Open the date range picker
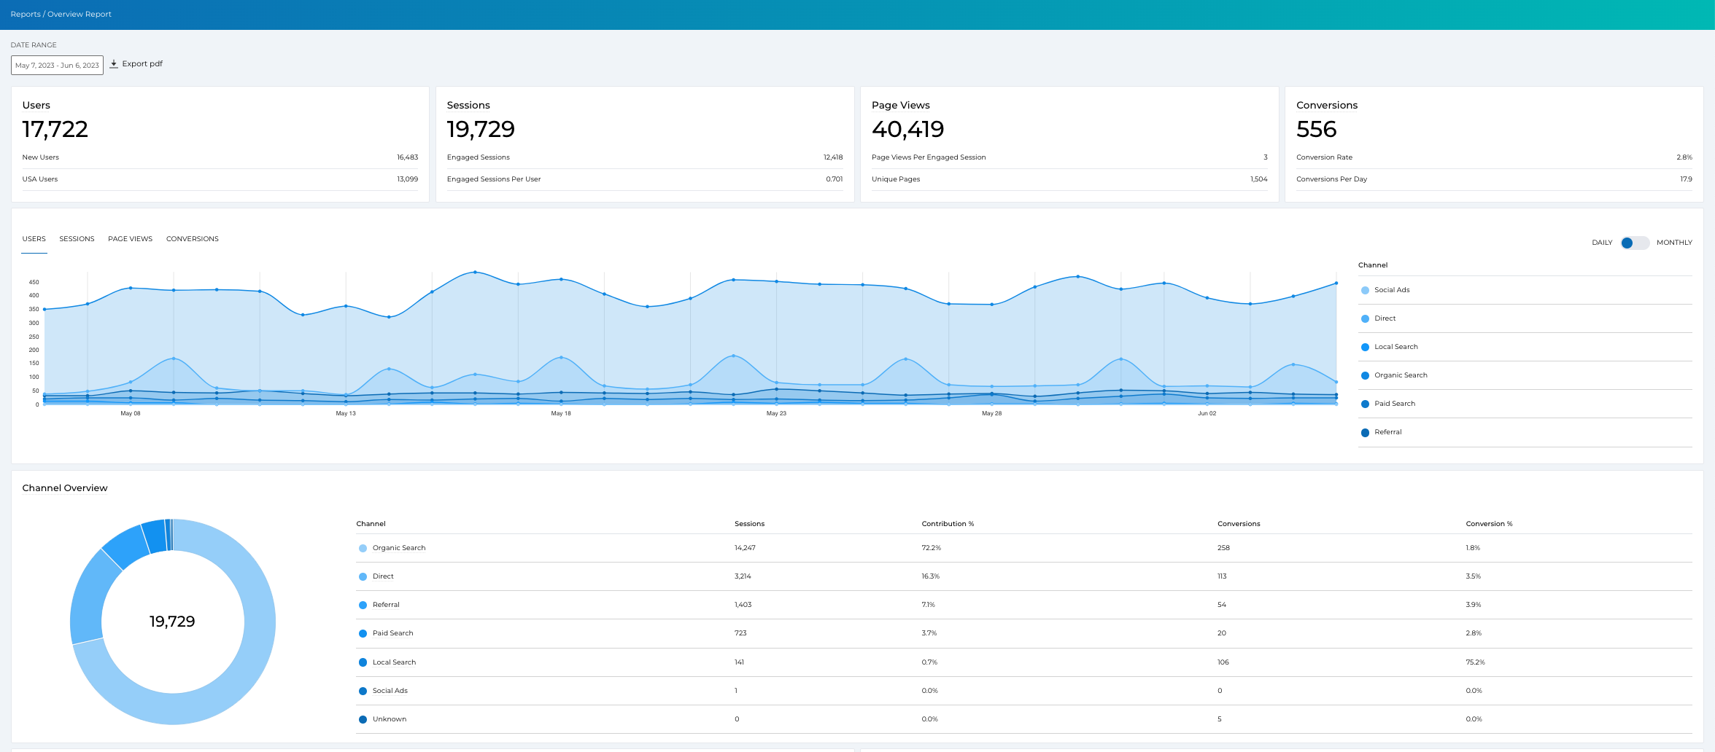1715x752 pixels. 57,66
